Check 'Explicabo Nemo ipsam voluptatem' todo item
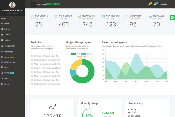175x117 pixels. [32, 68]
